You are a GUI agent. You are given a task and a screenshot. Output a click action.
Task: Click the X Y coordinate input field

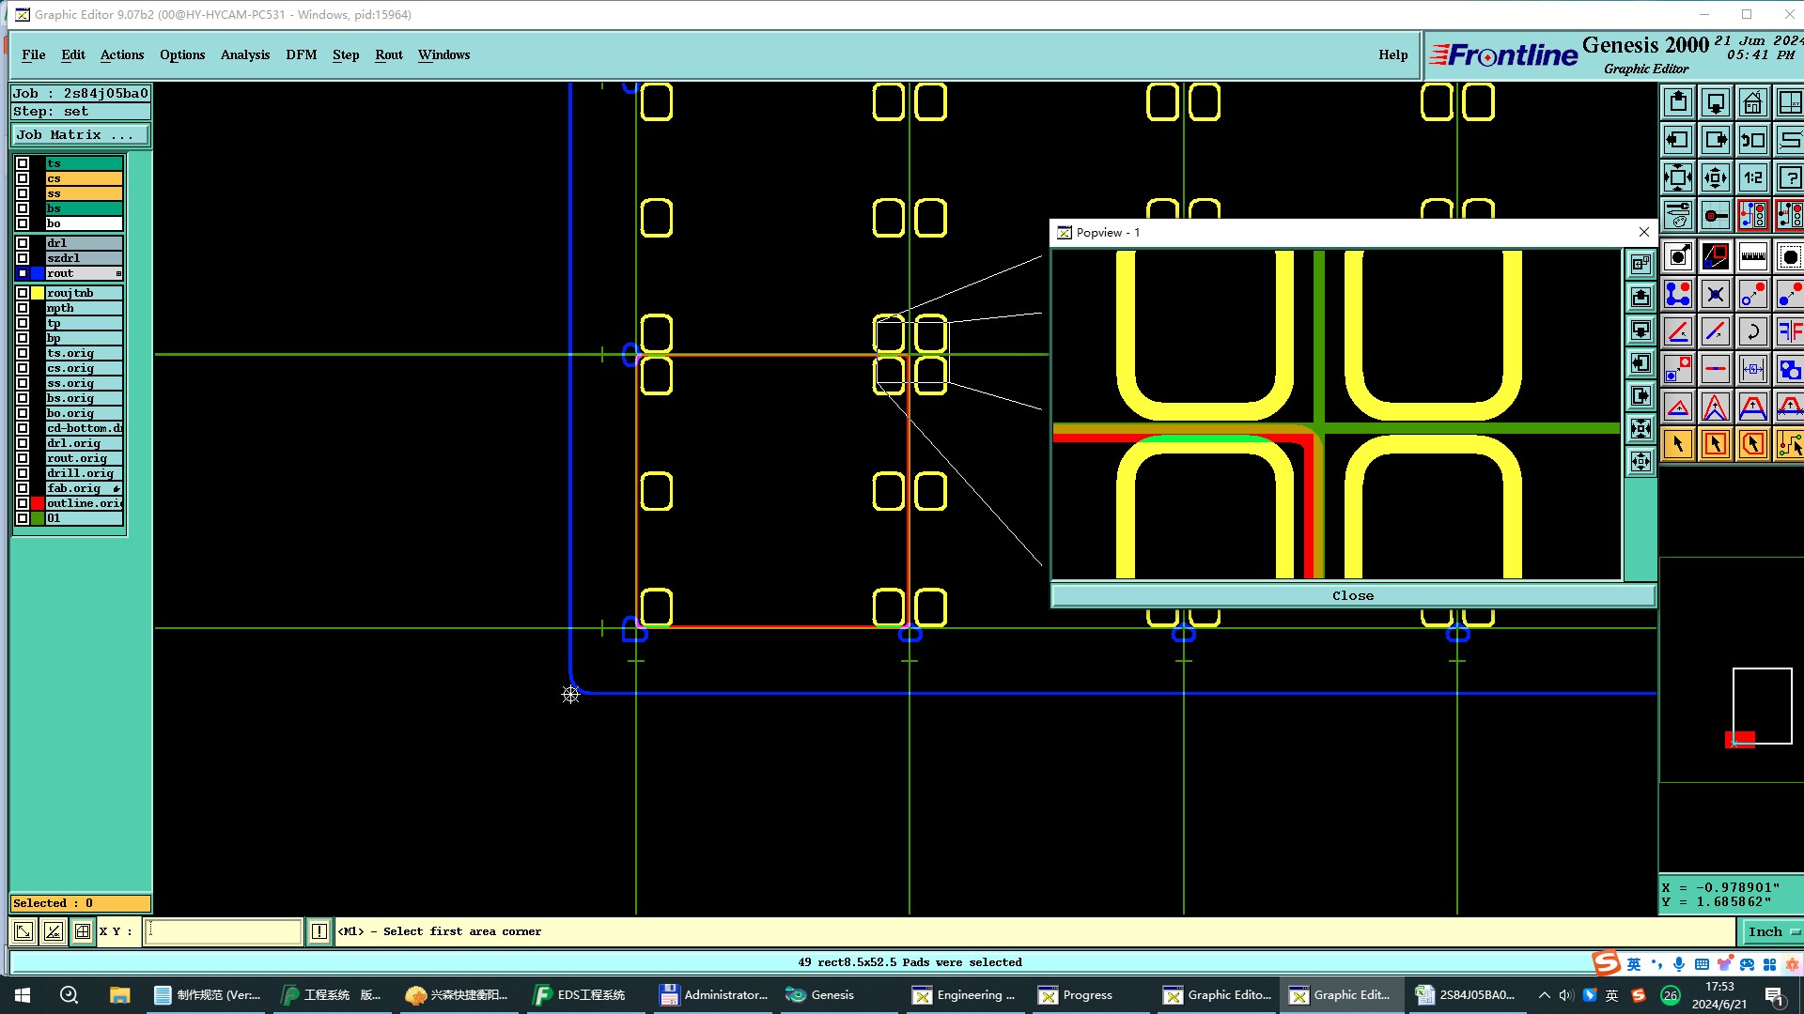223,931
